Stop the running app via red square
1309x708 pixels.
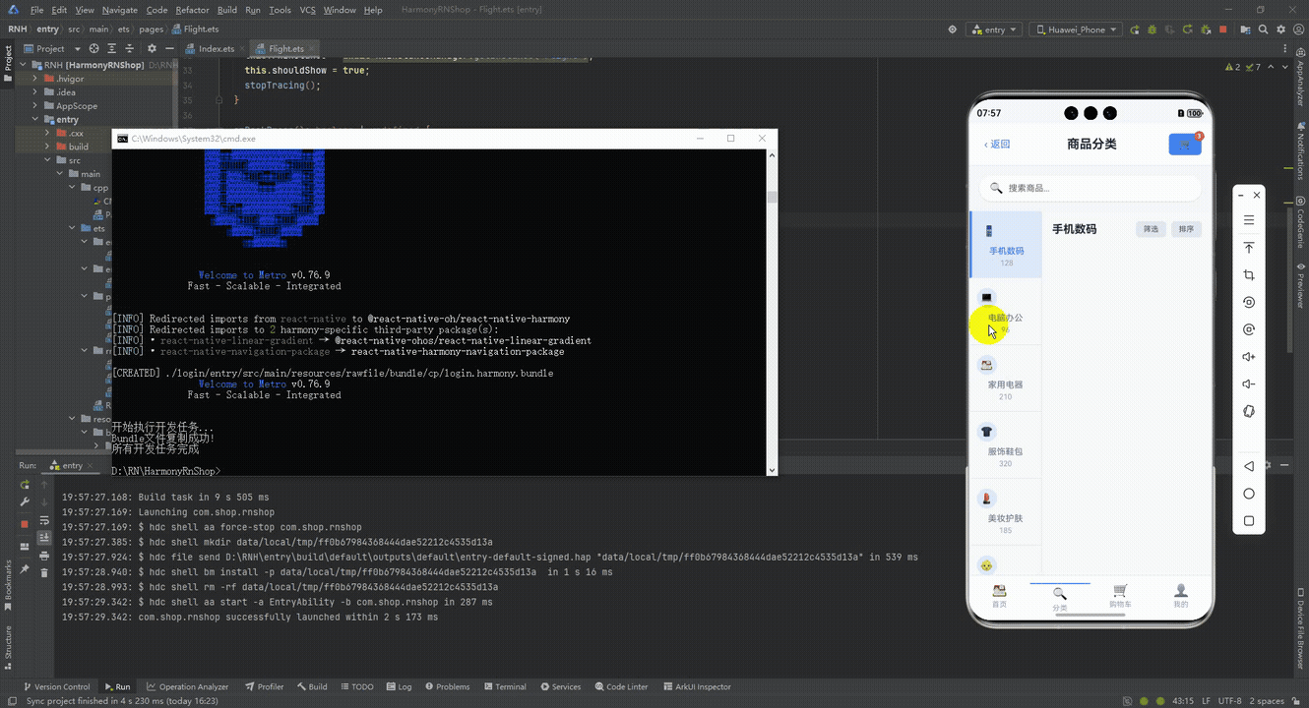(x=1222, y=29)
